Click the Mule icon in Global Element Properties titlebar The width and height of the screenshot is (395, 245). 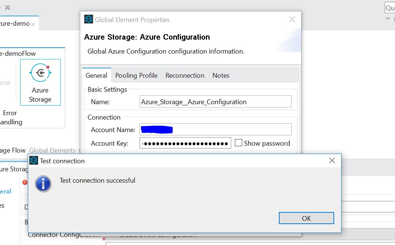click(x=88, y=19)
